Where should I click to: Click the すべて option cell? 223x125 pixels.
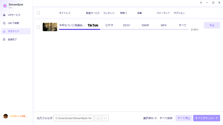183,25
